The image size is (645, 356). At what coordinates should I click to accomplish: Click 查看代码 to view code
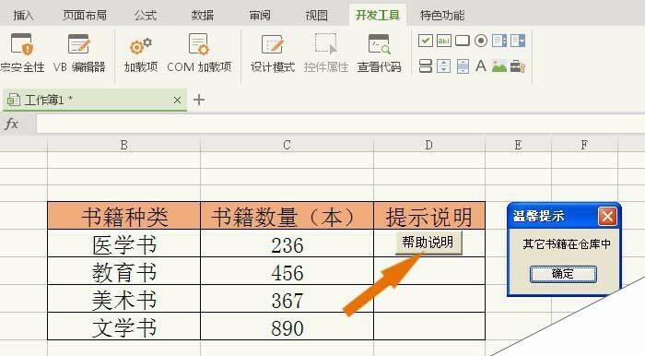(x=379, y=53)
